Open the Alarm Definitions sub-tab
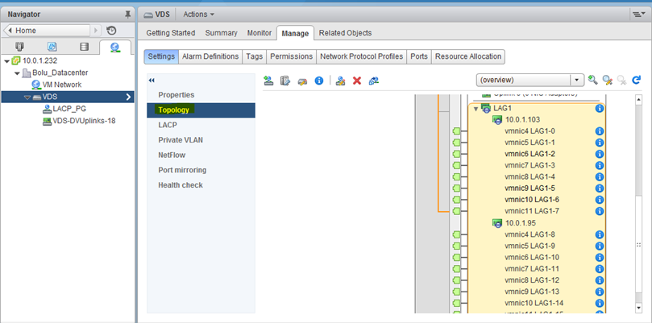652x323 pixels. point(210,56)
